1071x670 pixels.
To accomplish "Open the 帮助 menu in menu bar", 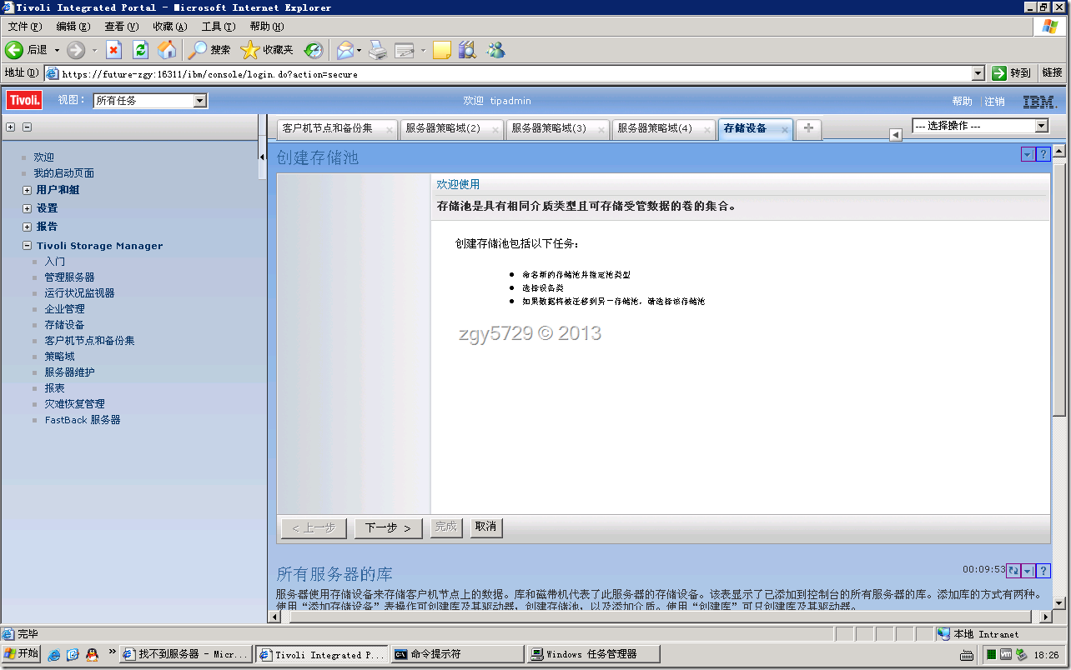I will 266,27.
